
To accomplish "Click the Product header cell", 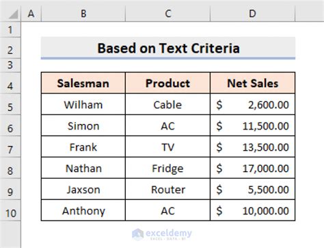I will pos(167,83).
